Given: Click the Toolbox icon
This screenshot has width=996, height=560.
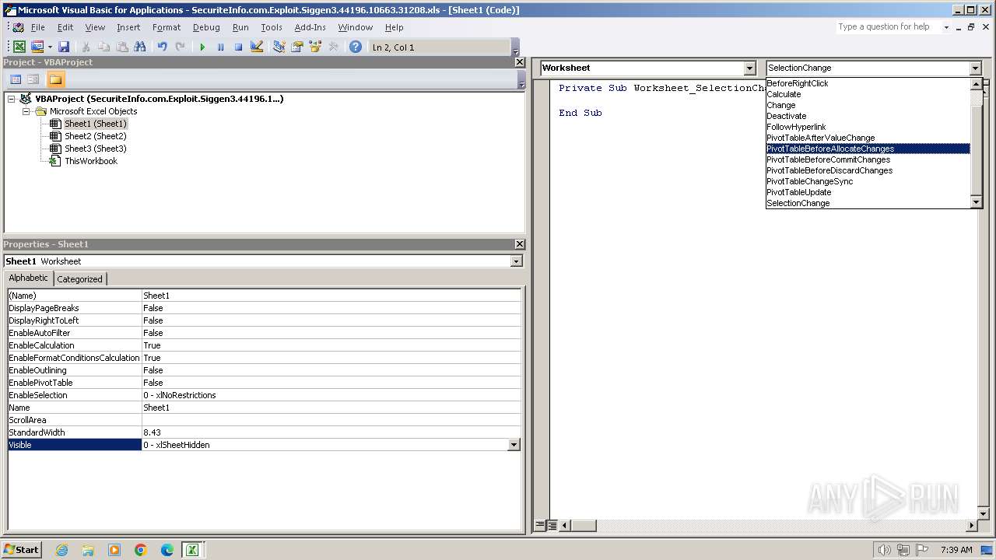Looking at the screenshot, I should pyautogui.click(x=333, y=47).
